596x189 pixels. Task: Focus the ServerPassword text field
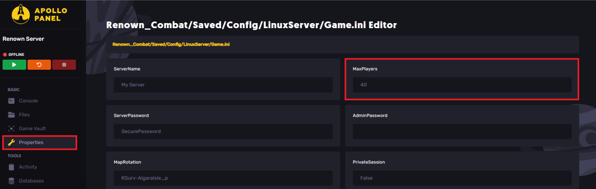[223, 131]
